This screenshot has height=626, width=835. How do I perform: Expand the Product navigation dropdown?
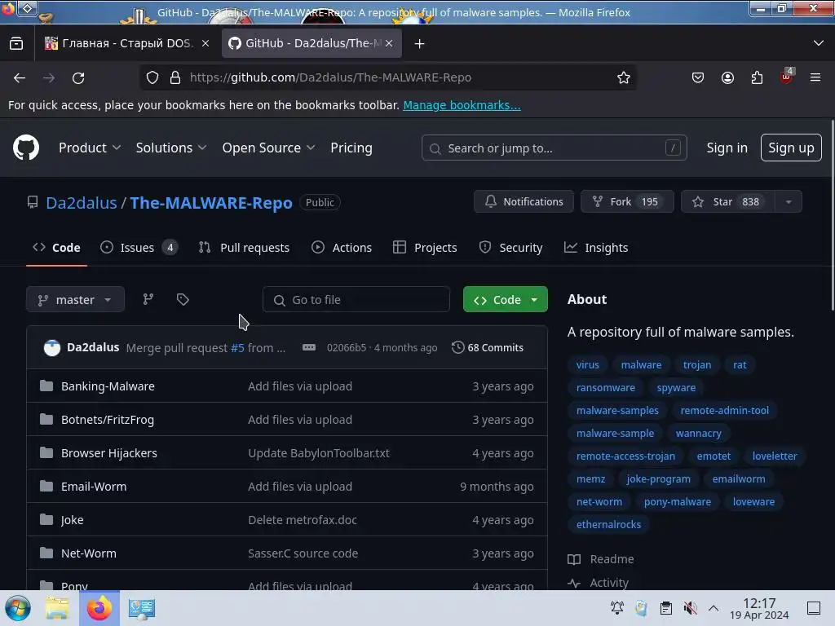coord(90,148)
